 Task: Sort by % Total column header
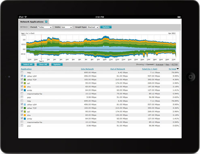click(172, 69)
